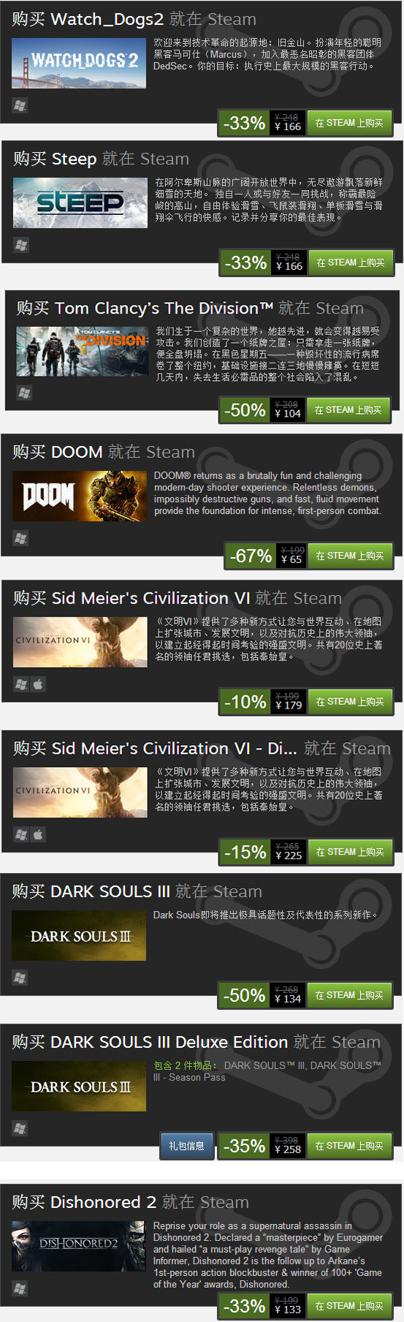Click the Windows icon under Tom Clancy's The Division
Screen dimensions: 404x1322
point(24,393)
